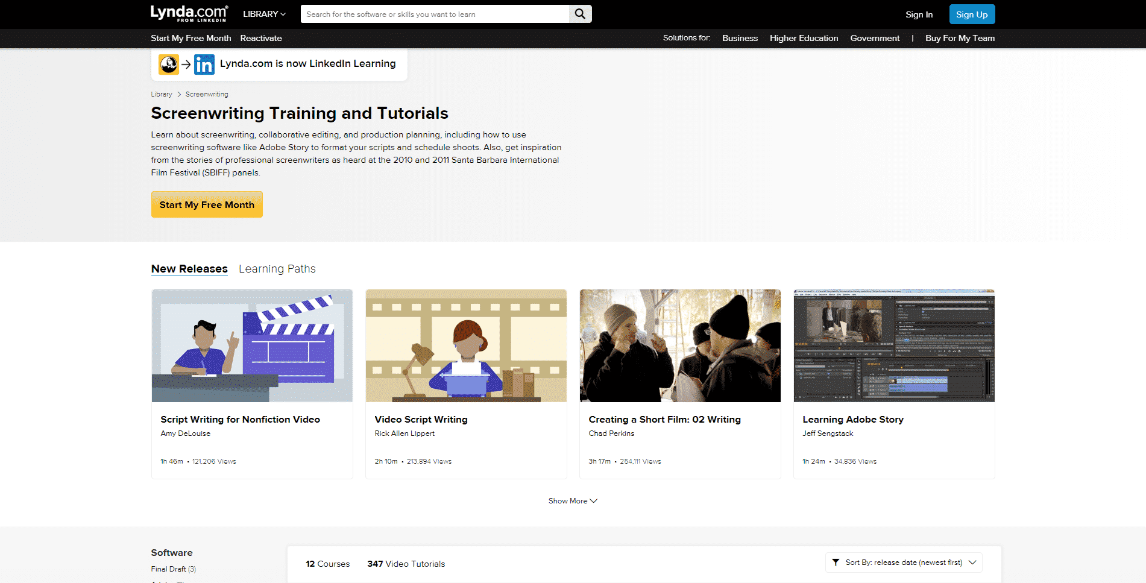This screenshot has height=583, width=1146.
Task: Click author Rick Allen Lippert
Action: click(405, 433)
